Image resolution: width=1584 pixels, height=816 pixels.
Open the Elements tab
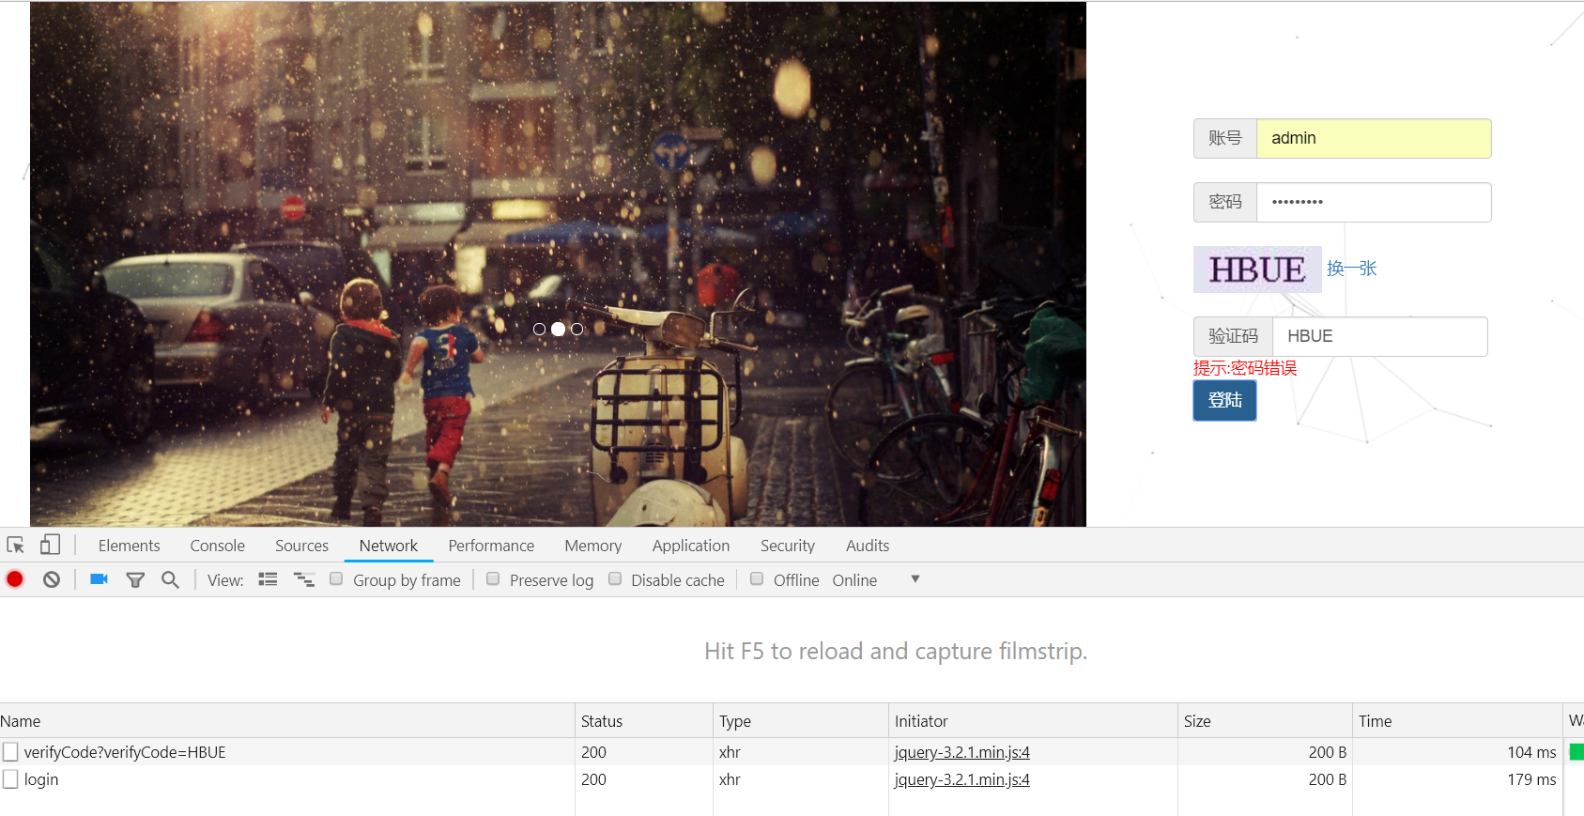tap(129, 546)
